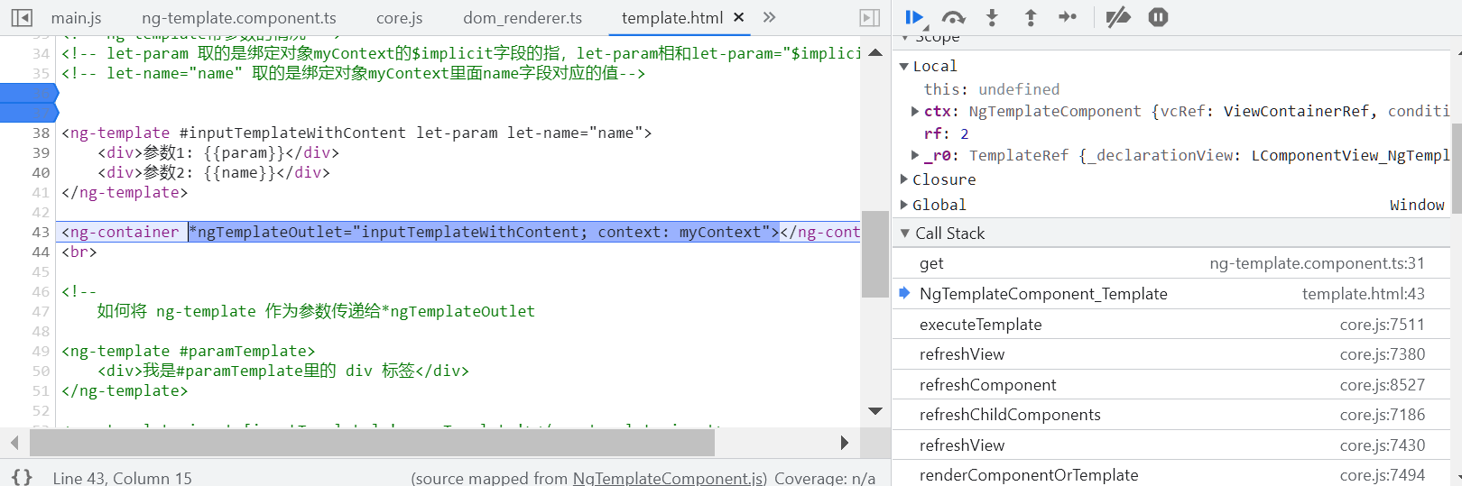The image size is (1462, 486).
Task: Deactivate all breakpoints
Action: point(1118,17)
